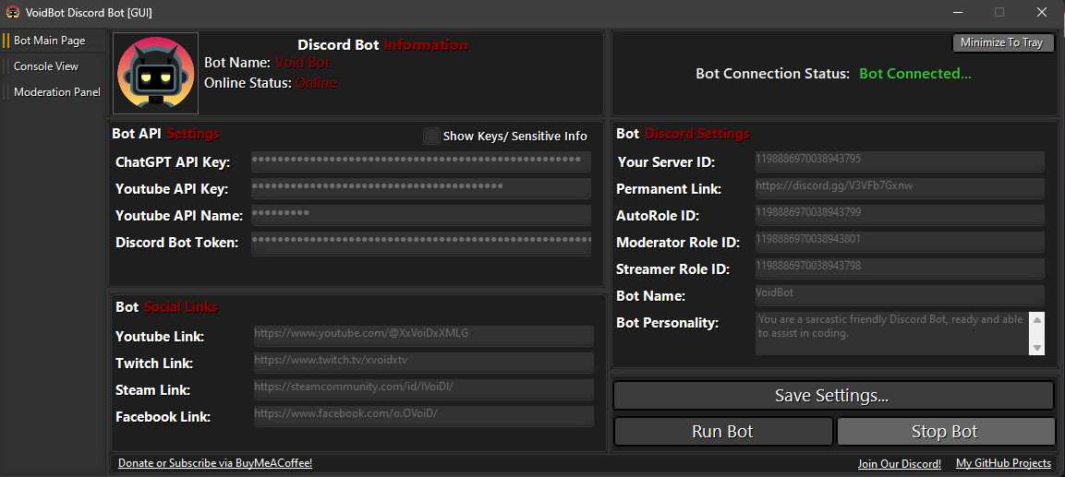Click the red 'Online' status value
The image size is (1065, 477).
316,83
